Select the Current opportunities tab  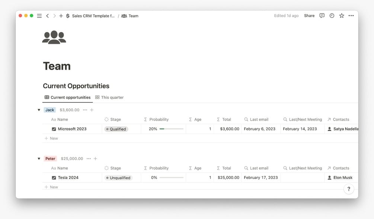coord(67,97)
